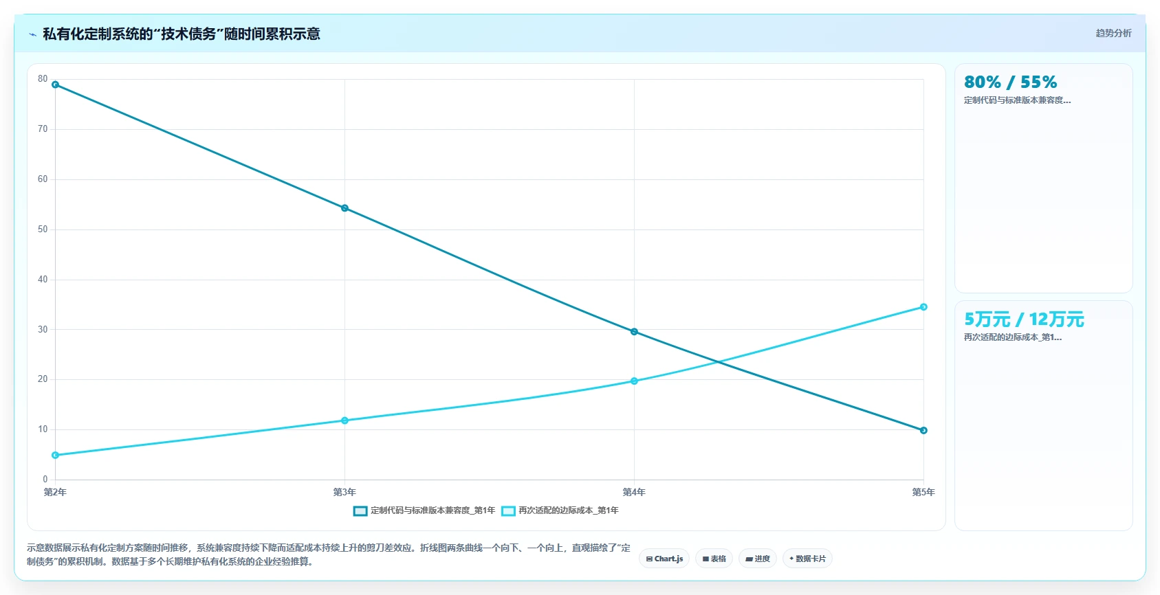Screen dimensions: 1160x595
Task: Click the 定制代码与标准版本兼容度... card caption
Action: (x=1017, y=100)
